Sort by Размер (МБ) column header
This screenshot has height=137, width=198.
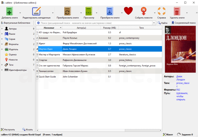[109, 28]
